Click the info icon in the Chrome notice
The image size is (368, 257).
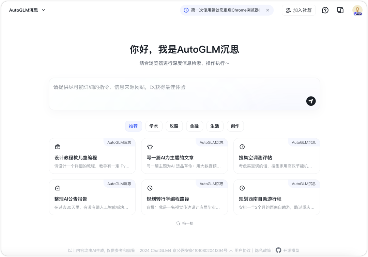[x=186, y=10]
